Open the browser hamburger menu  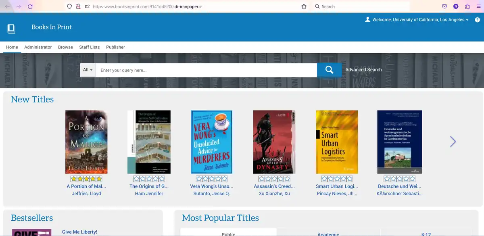tap(478, 6)
